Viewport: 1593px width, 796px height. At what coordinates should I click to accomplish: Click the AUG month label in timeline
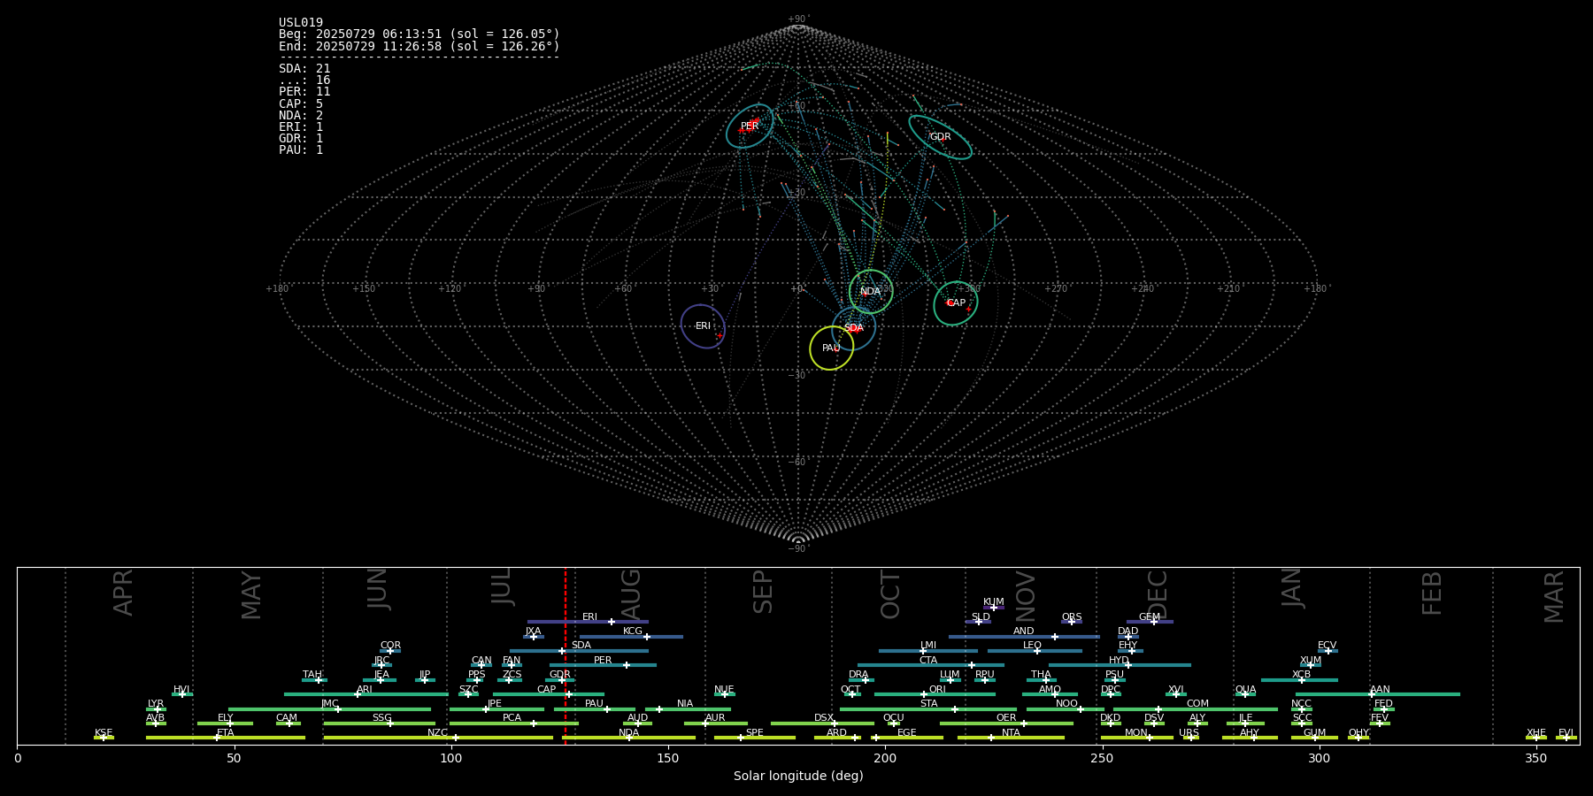pos(630,594)
